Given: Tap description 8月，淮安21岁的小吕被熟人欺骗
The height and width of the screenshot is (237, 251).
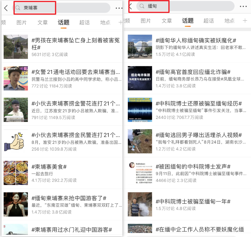Looking at the screenshot, I should click(x=76, y=142).
